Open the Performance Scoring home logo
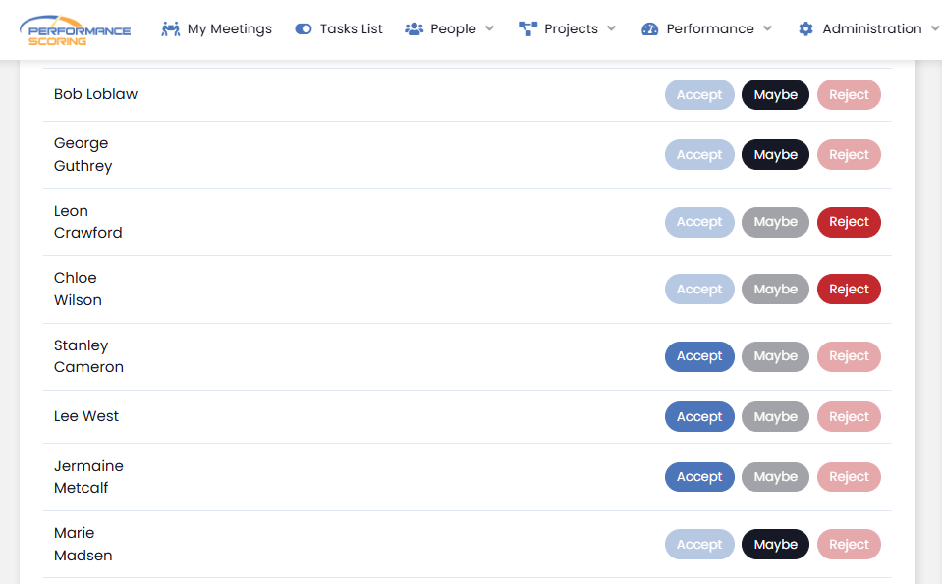 pos(73,29)
